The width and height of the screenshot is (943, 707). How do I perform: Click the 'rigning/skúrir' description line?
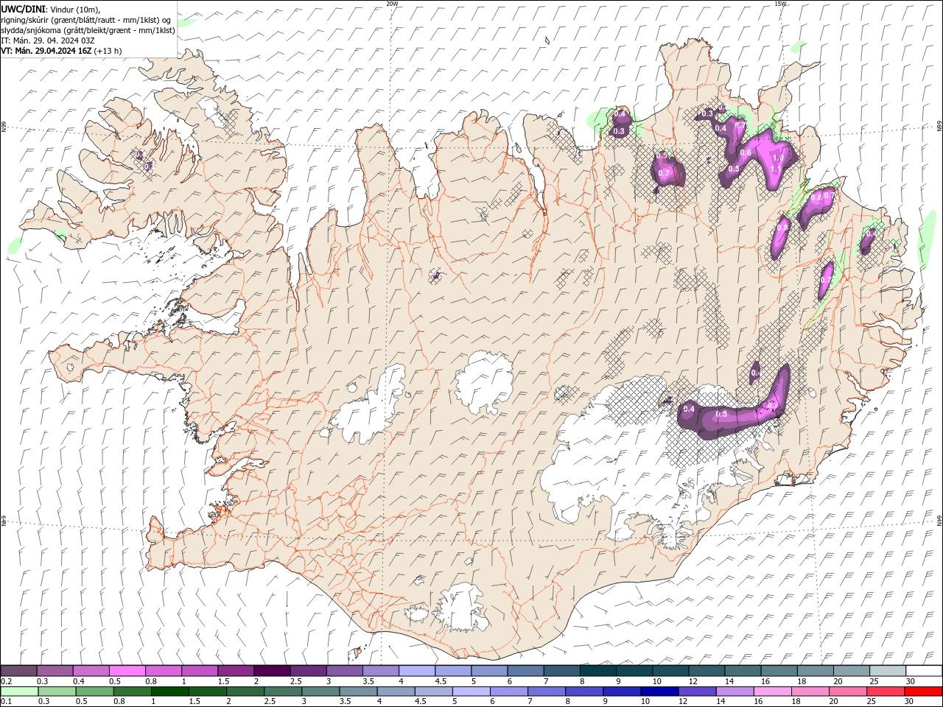tap(86, 19)
